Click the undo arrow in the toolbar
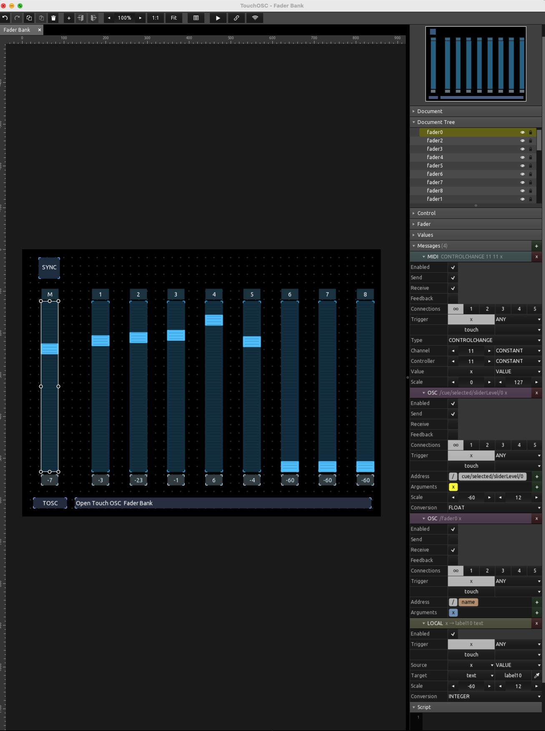Image resolution: width=545 pixels, height=731 pixels. [5, 18]
